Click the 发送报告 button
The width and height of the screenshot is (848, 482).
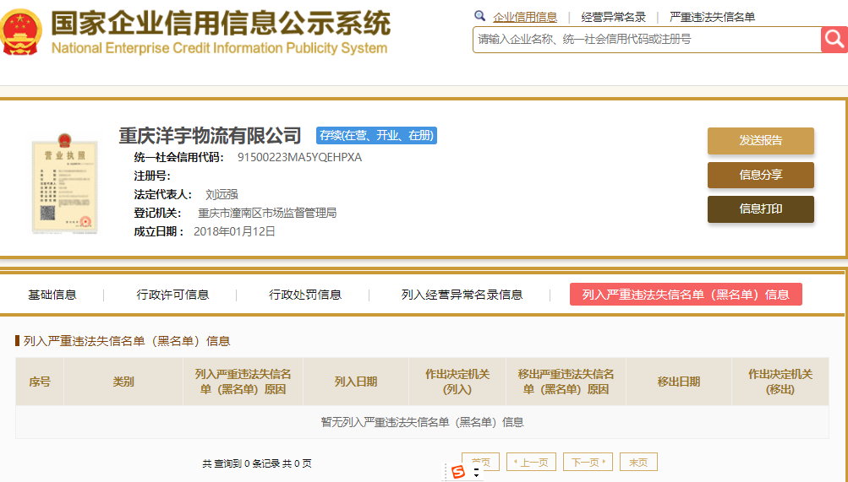[x=760, y=140]
